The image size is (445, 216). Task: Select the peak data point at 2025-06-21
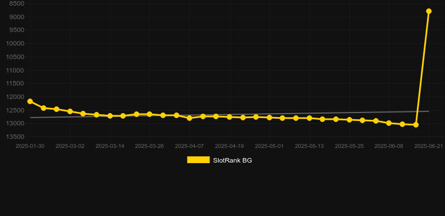click(x=429, y=11)
